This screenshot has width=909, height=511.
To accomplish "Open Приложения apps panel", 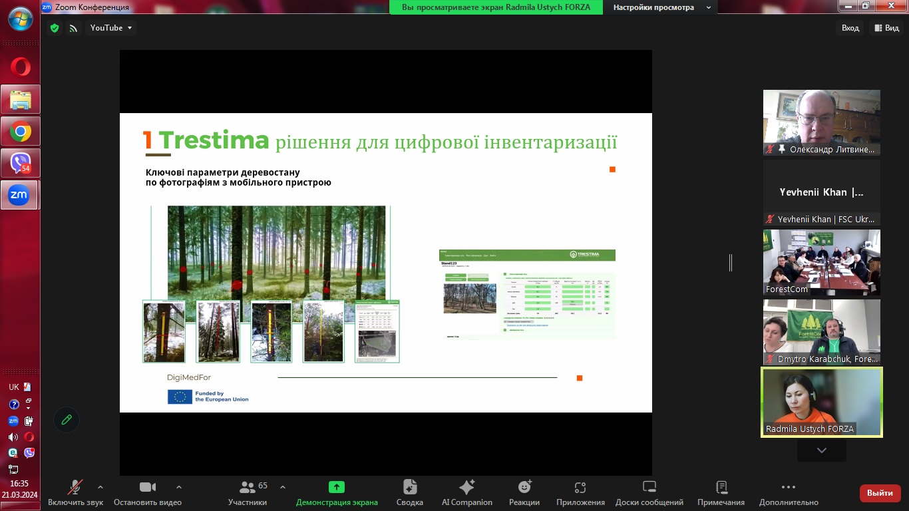I will pos(580,493).
